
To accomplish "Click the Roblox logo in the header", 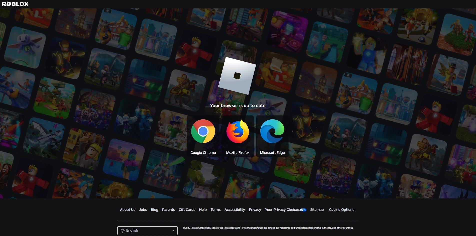I will click(x=15, y=4).
